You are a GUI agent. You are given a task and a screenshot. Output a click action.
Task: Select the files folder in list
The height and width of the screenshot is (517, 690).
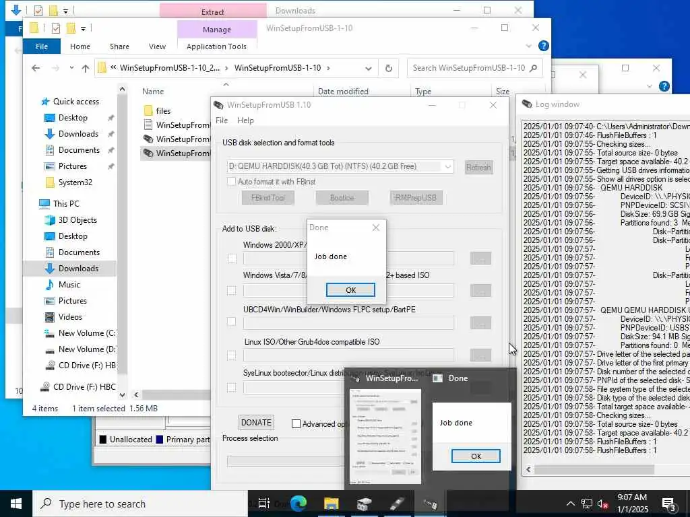(x=163, y=111)
